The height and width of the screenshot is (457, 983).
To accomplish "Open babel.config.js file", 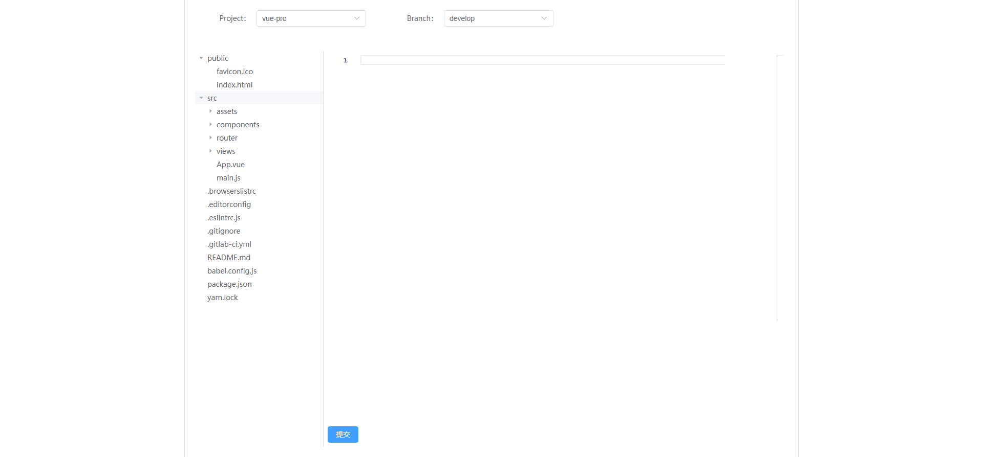I will coord(232,271).
